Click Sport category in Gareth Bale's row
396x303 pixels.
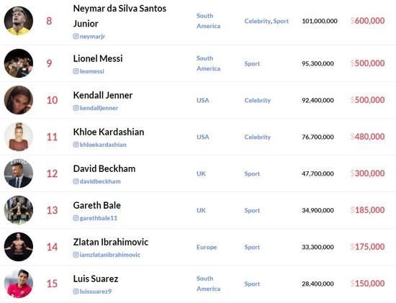coord(252,210)
